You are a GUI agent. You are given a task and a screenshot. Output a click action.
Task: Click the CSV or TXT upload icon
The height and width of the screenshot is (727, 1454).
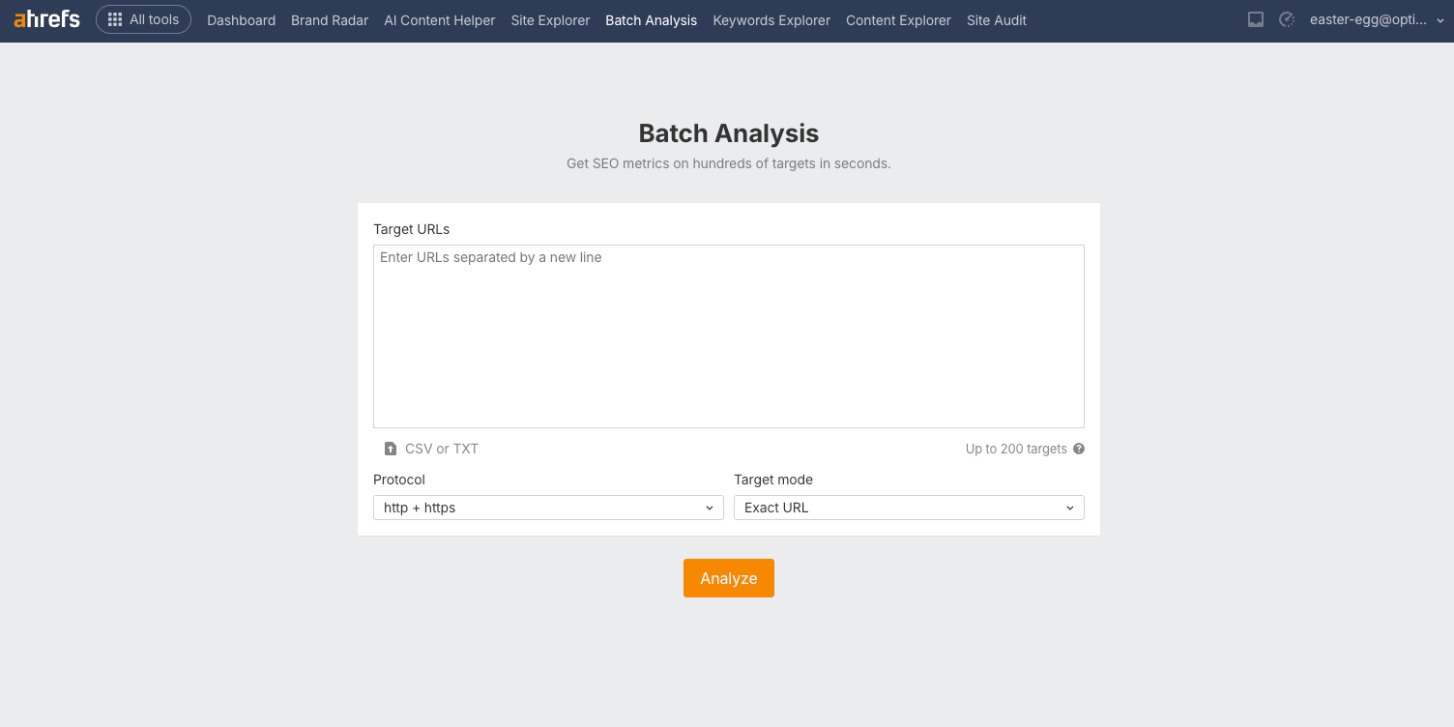coord(391,449)
